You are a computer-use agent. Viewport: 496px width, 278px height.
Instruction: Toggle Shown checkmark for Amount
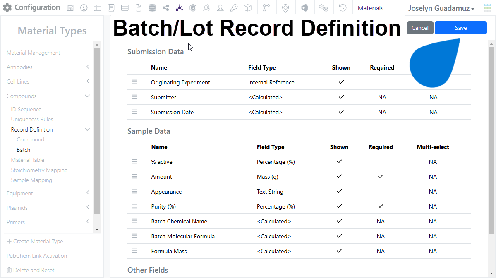pos(339,176)
